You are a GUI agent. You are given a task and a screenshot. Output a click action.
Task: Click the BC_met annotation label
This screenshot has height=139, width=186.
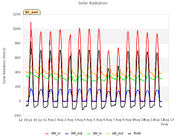32,12
